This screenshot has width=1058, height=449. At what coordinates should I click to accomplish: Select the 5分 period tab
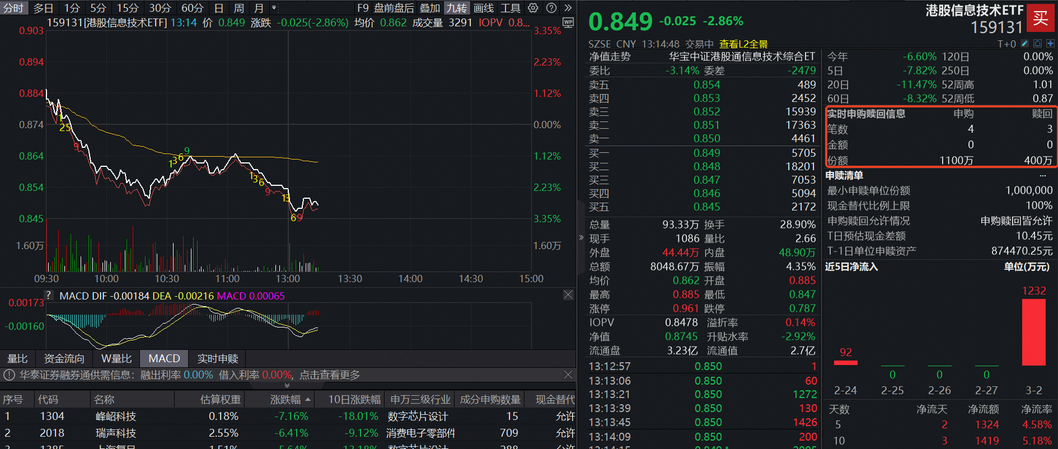pos(98,8)
